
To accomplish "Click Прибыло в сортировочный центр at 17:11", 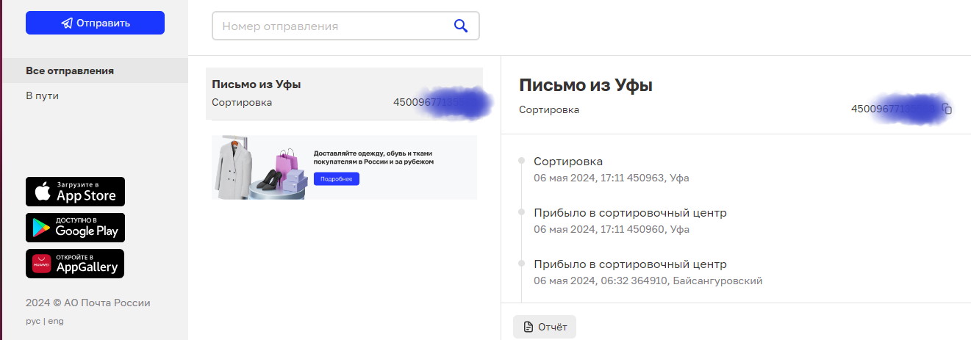I will (630, 213).
